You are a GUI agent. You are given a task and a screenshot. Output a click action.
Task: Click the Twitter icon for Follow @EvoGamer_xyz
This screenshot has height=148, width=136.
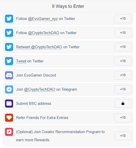(9, 19)
